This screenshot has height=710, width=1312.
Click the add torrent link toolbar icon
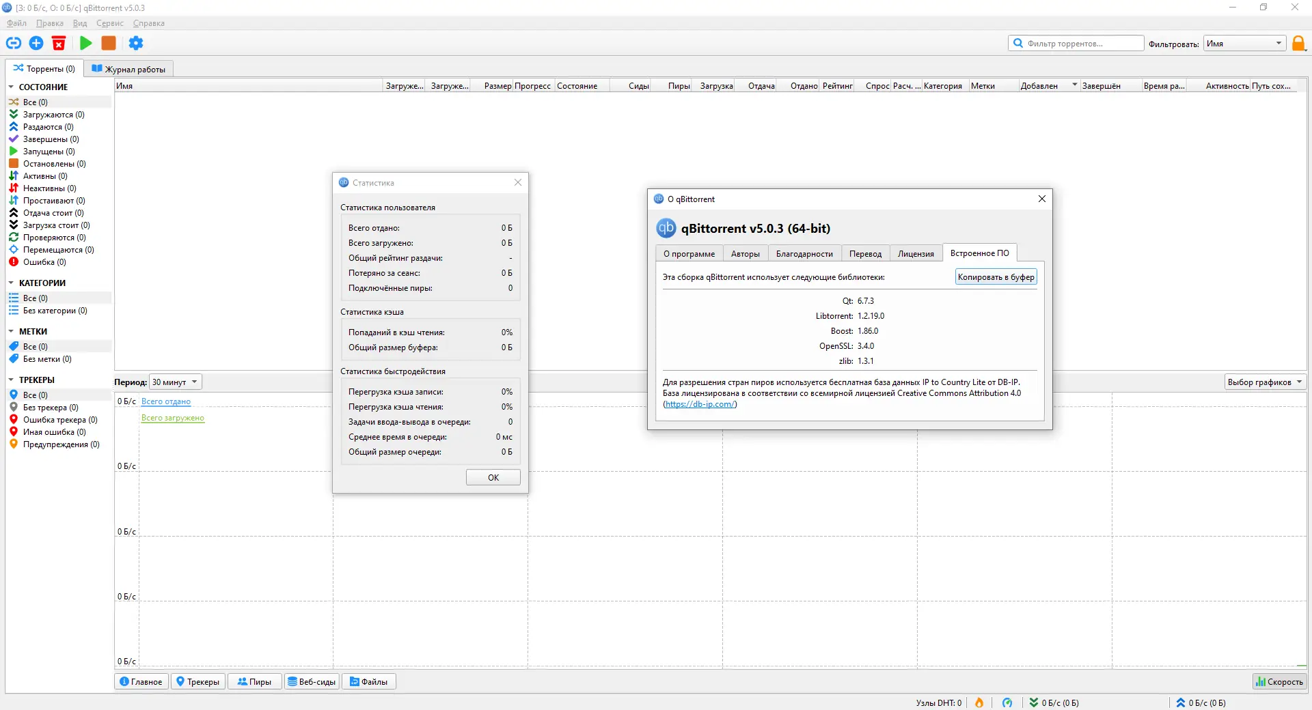[14, 44]
